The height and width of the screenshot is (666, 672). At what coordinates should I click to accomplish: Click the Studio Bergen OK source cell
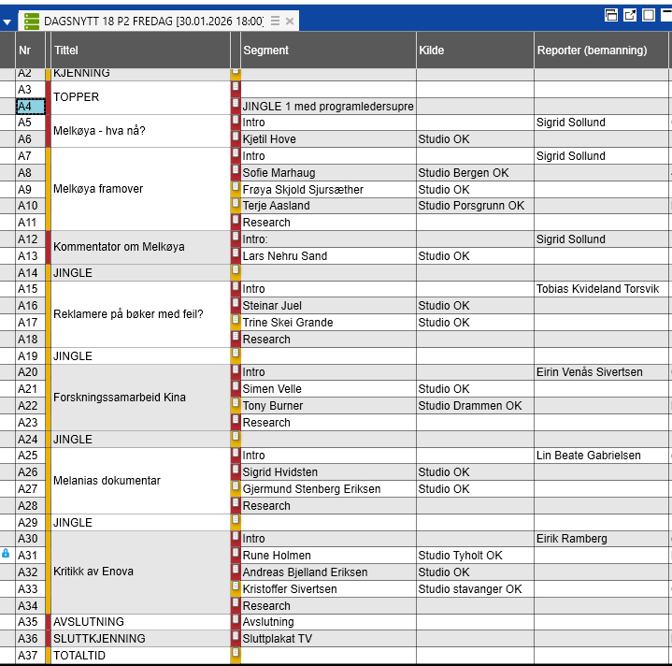pyautogui.click(x=474, y=173)
